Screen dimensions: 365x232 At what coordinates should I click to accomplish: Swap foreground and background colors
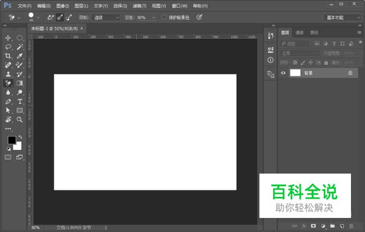tap(21, 137)
